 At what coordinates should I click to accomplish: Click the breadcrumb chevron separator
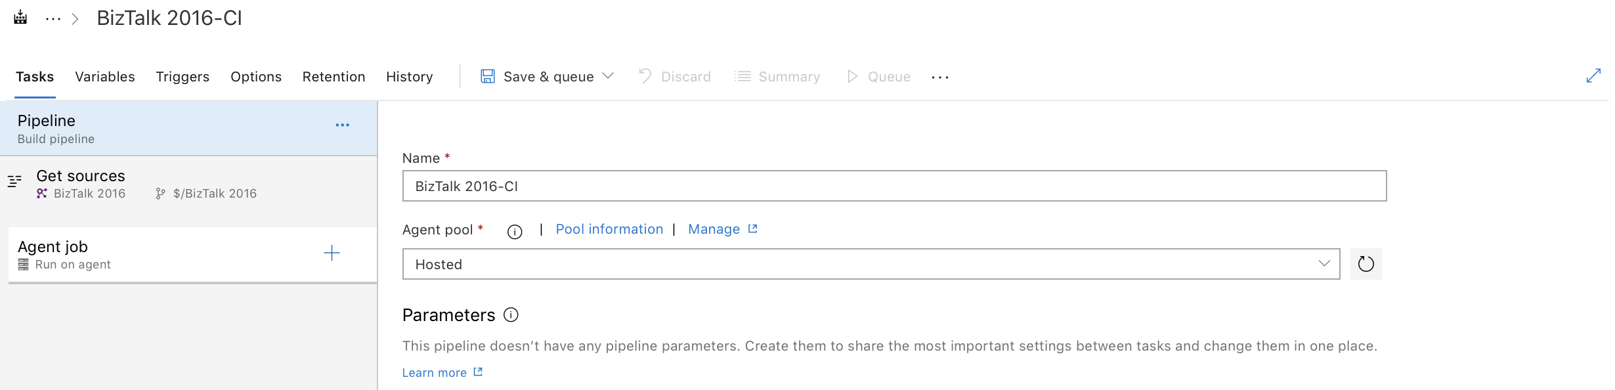(75, 19)
